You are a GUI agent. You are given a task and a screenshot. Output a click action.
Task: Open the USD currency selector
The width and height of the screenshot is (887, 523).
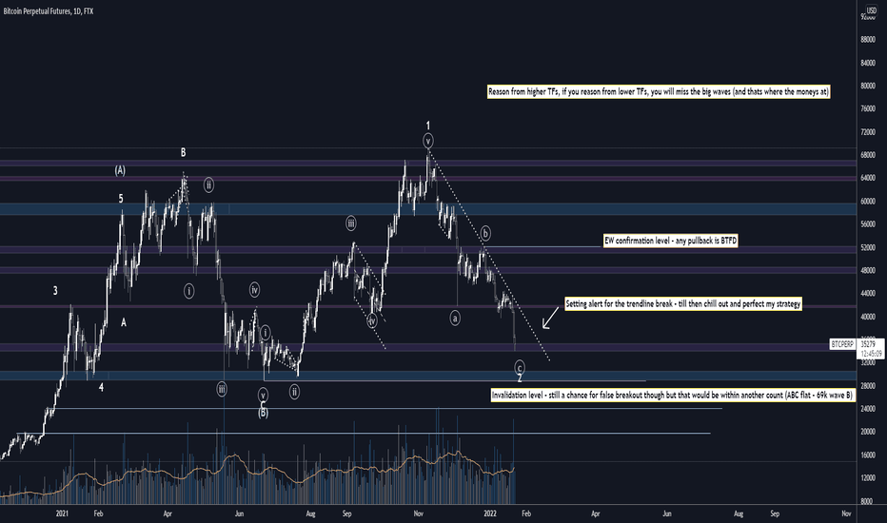[871, 10]
